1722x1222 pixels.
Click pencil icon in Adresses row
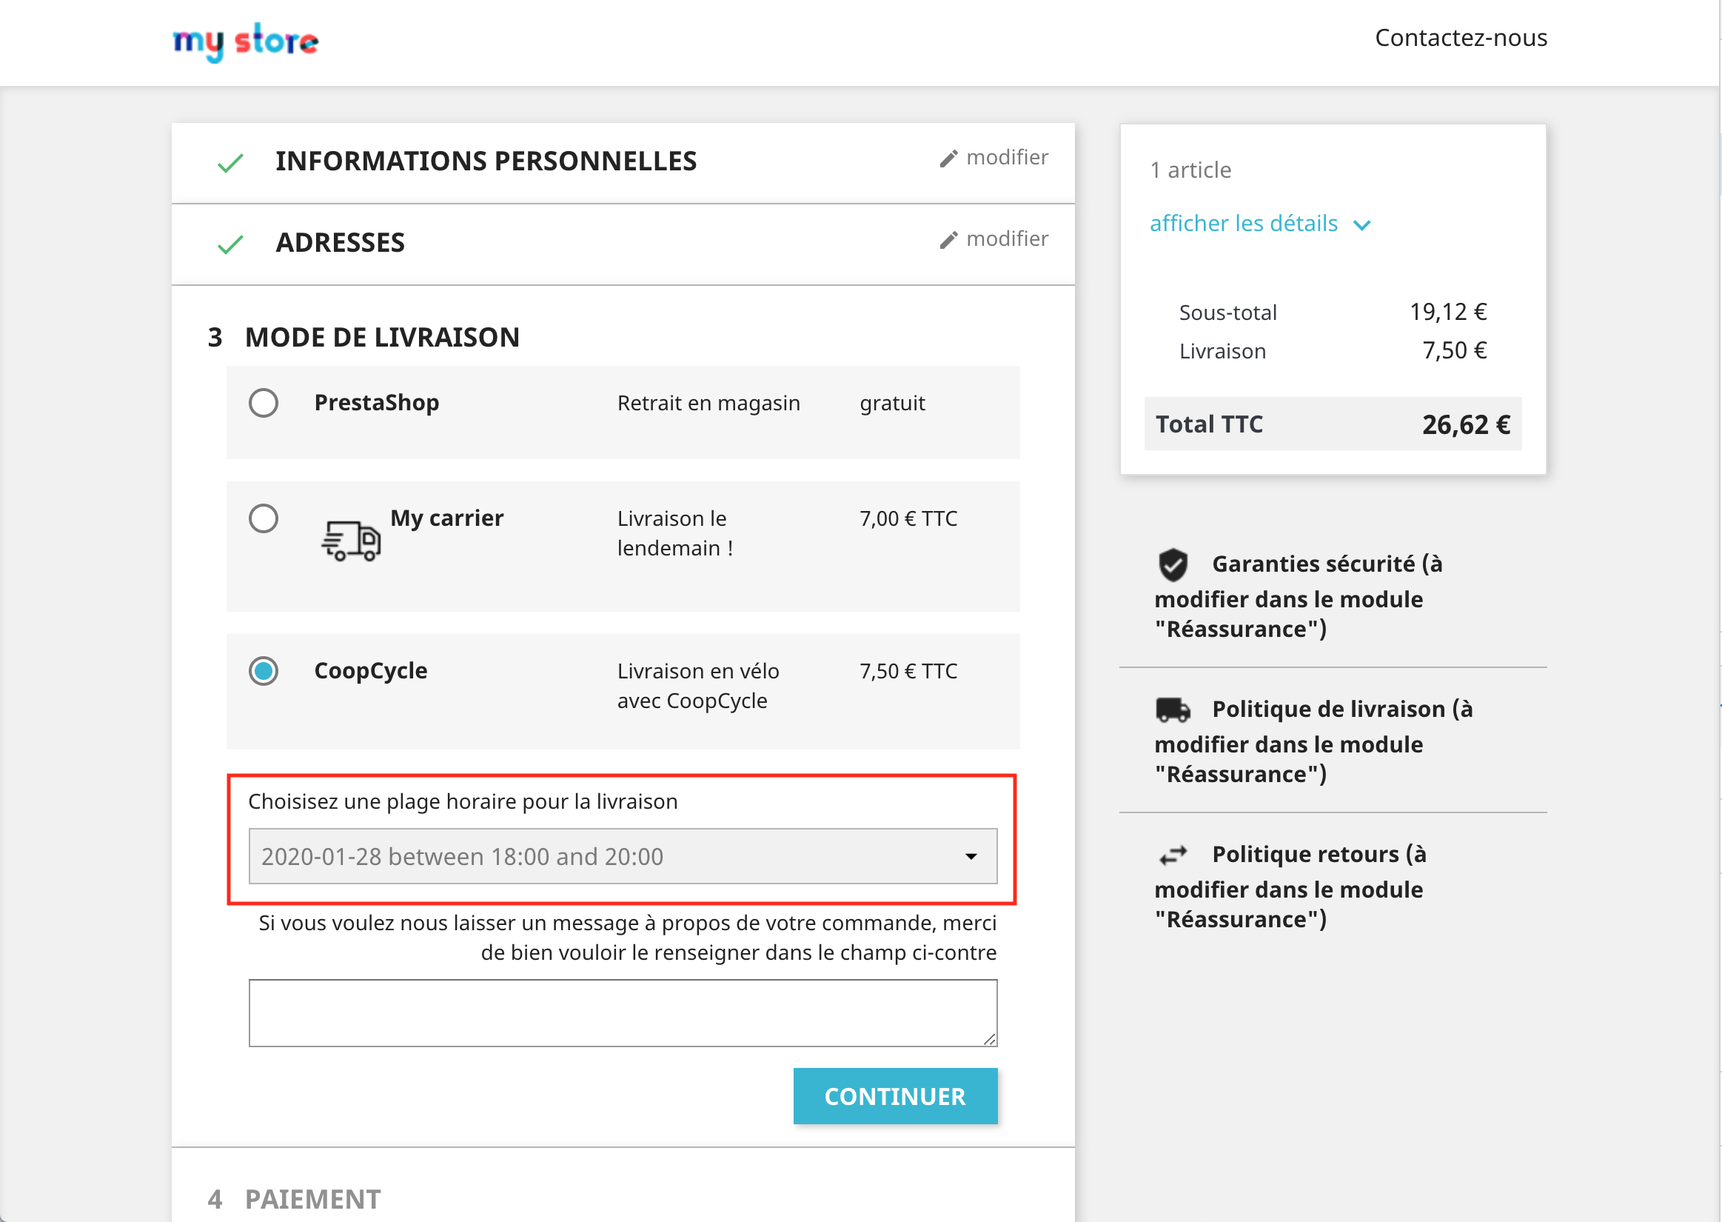pyautogui.click(x=948, y=239)
